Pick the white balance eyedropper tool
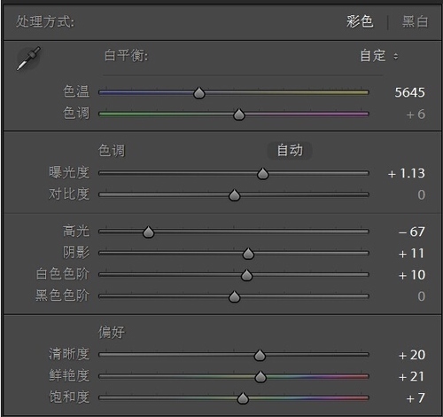The image size is (443, 417). [x=28, y=59]
